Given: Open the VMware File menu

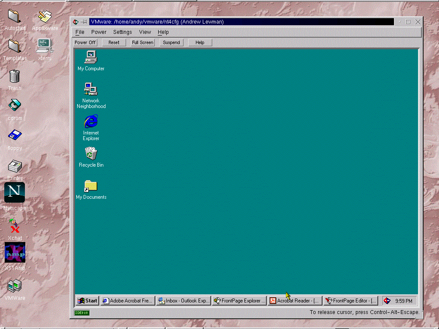Looking at the screenshot, I should (80, 32).
